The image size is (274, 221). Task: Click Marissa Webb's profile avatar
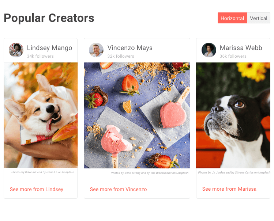coord(209,50)
